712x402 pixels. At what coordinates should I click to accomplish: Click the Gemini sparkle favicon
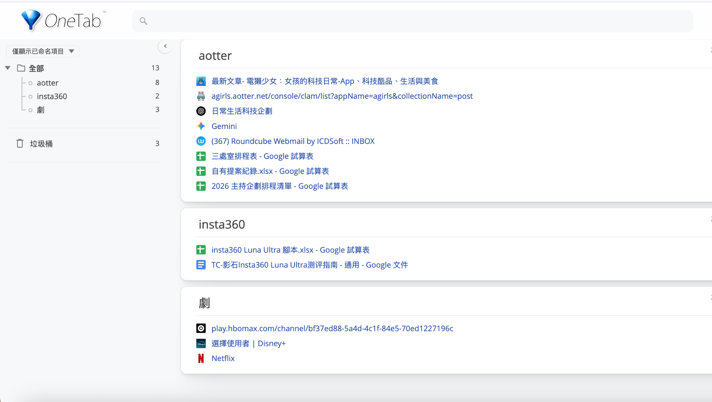tap(201, 126)
